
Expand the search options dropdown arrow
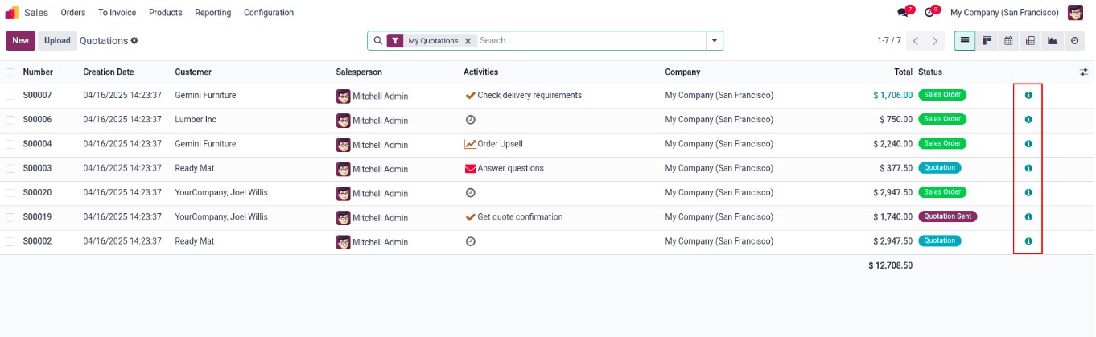[x=714, y=41]
